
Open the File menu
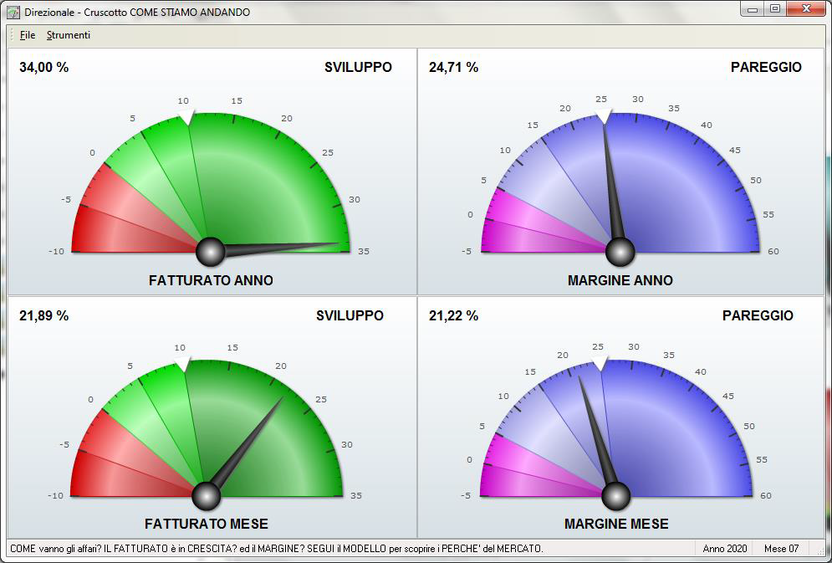(x=27, y=35)
